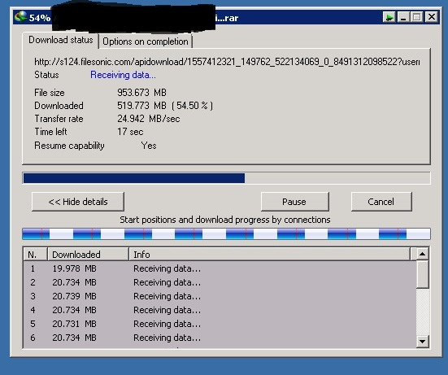This screenshot has width=448, height=375.
Task: Click the Downloaded column header
Action: click(88, 254)
